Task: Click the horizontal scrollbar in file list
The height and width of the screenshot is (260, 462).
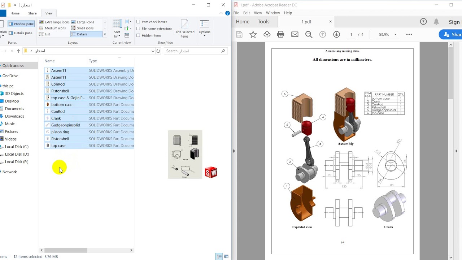Action: [66, 250]
